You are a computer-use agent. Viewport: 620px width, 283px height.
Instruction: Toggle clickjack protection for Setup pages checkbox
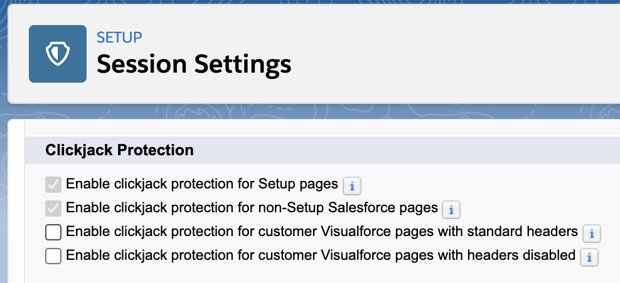point(53,185)
